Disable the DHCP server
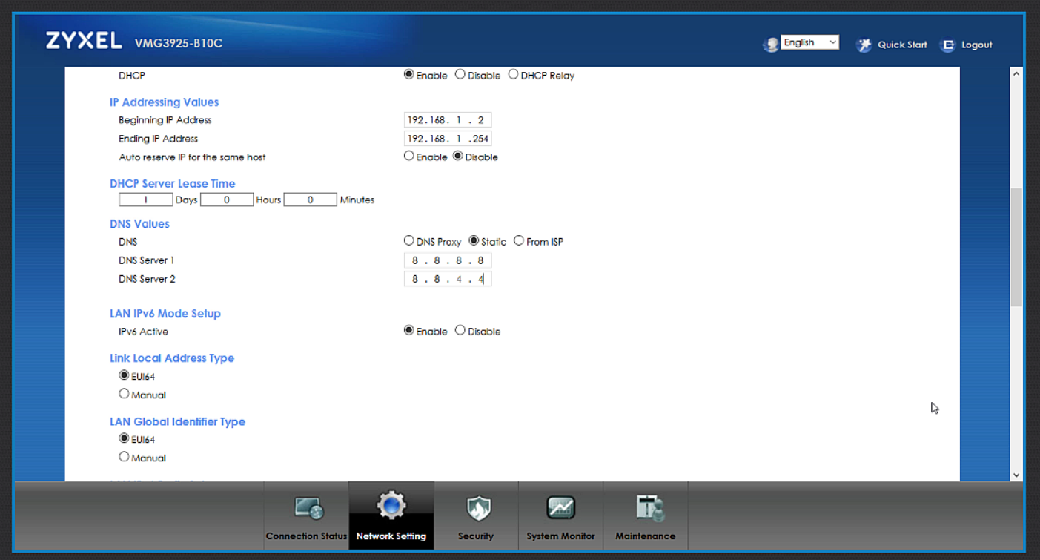Screen dimensions: 1040x560 [x=460, y=74]
